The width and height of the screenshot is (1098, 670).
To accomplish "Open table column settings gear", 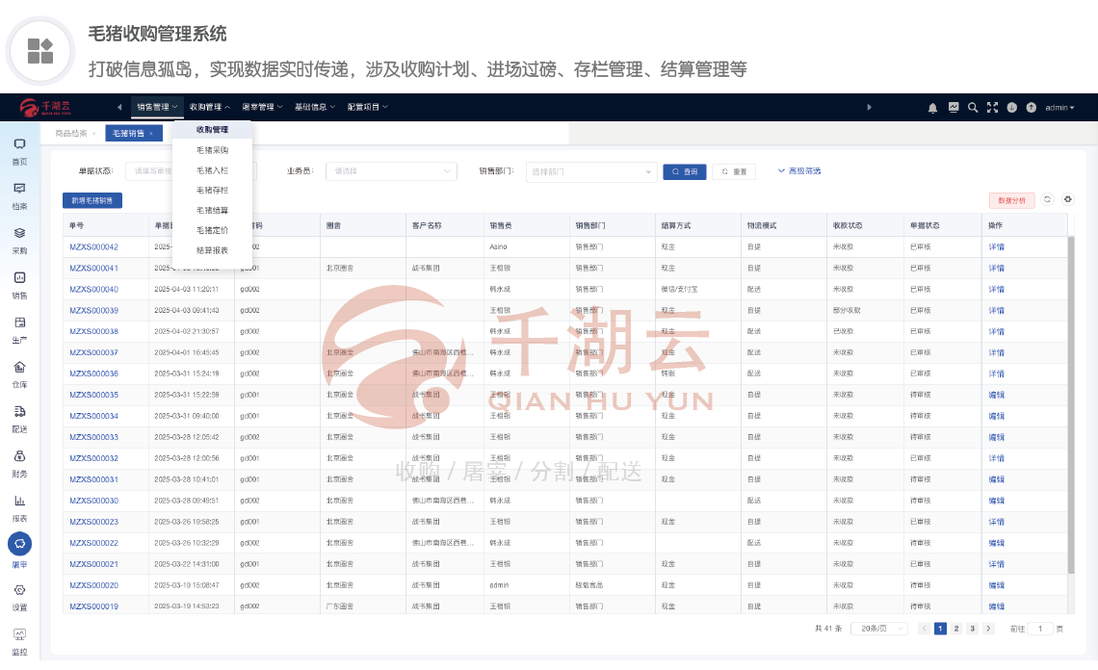I will click(1067, 200).
